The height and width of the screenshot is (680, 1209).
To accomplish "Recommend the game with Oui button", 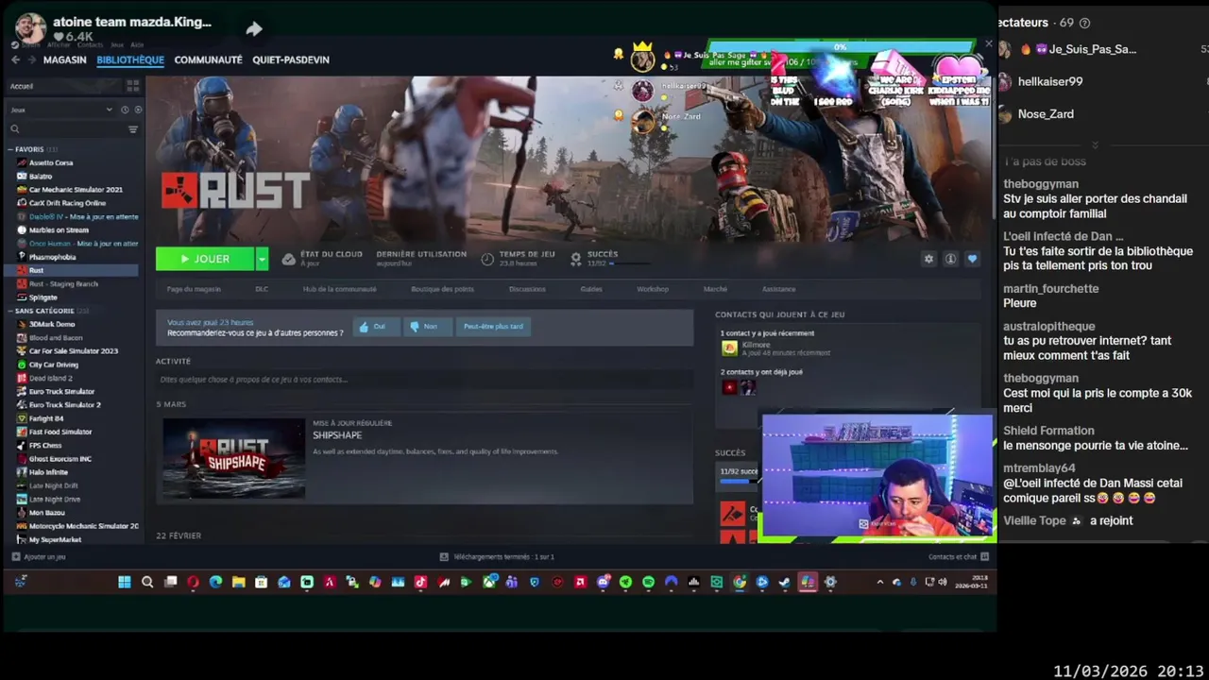I will click(x=376, y=327).
